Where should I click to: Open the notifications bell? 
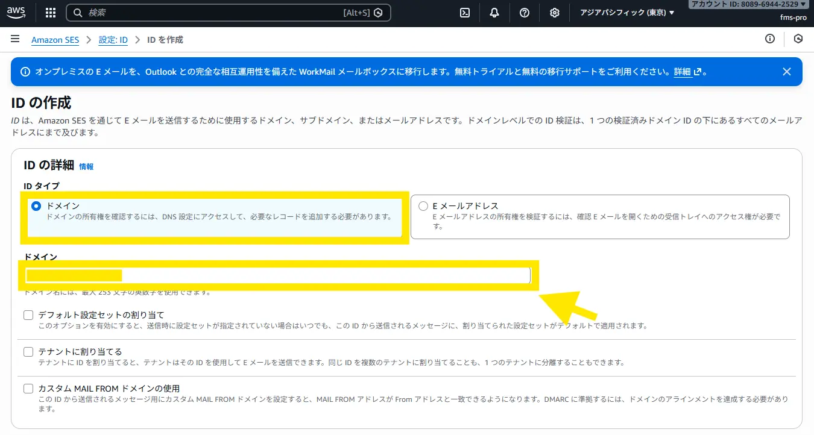(x=494, y=13)
